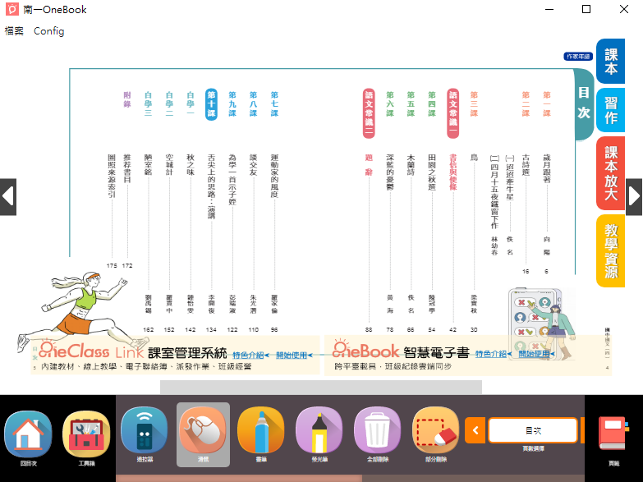Open the toolbox (工具箱) icon
The image size is (643, 482).
pyautogui.click(x=86, y=434)
